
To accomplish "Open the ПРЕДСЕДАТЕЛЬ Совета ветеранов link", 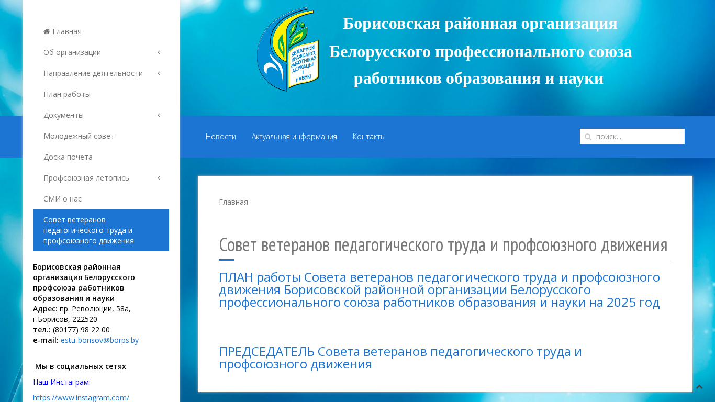I will coord(400,358).
